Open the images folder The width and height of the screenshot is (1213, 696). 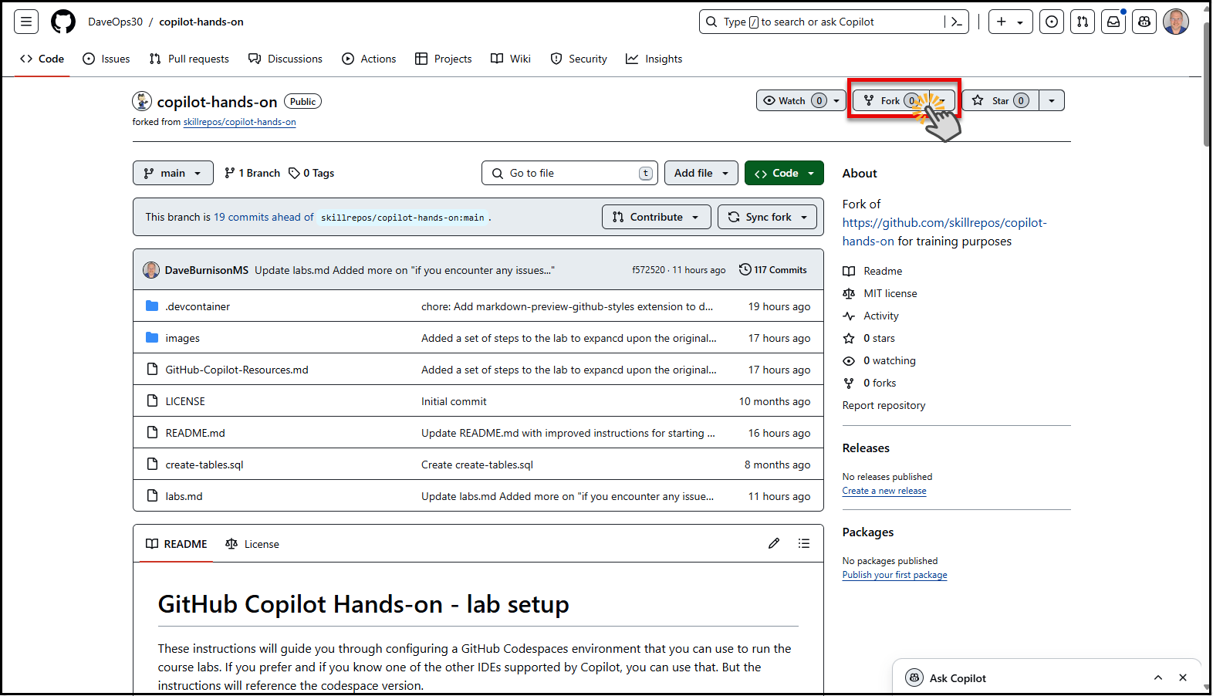click(182, 338)
